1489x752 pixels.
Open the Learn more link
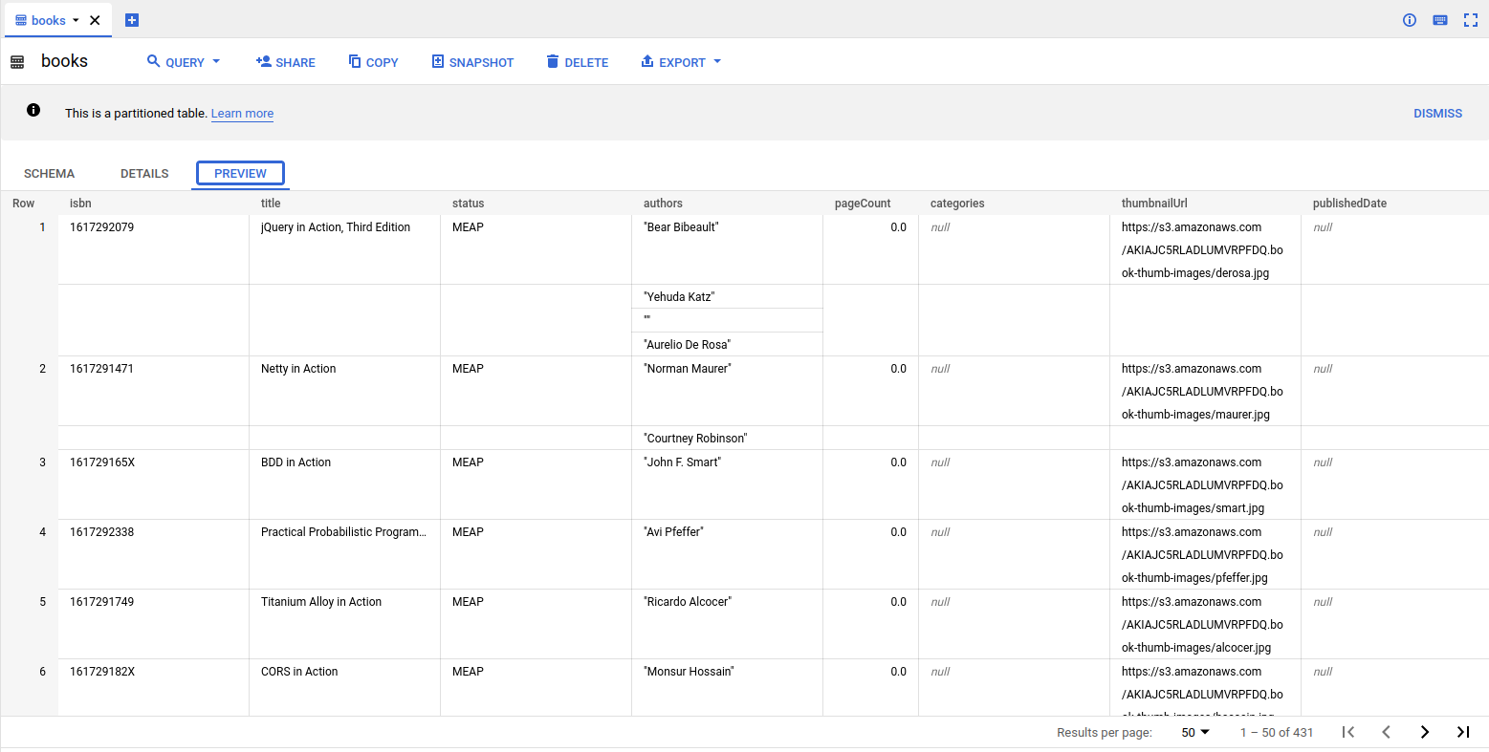click(242, 113)
